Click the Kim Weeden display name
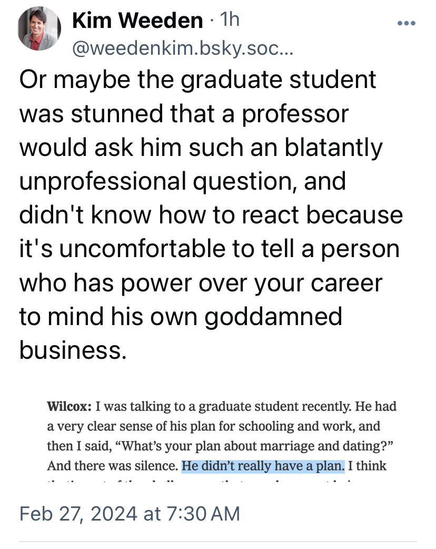 tap(137, 21)
